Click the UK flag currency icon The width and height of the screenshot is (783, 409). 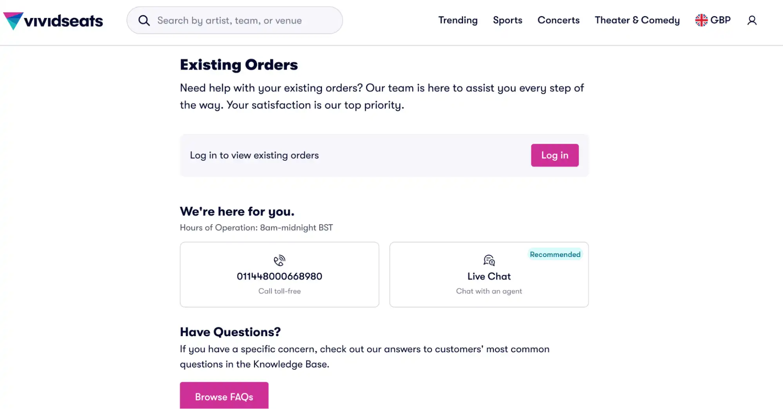click(x=701, y=19)
